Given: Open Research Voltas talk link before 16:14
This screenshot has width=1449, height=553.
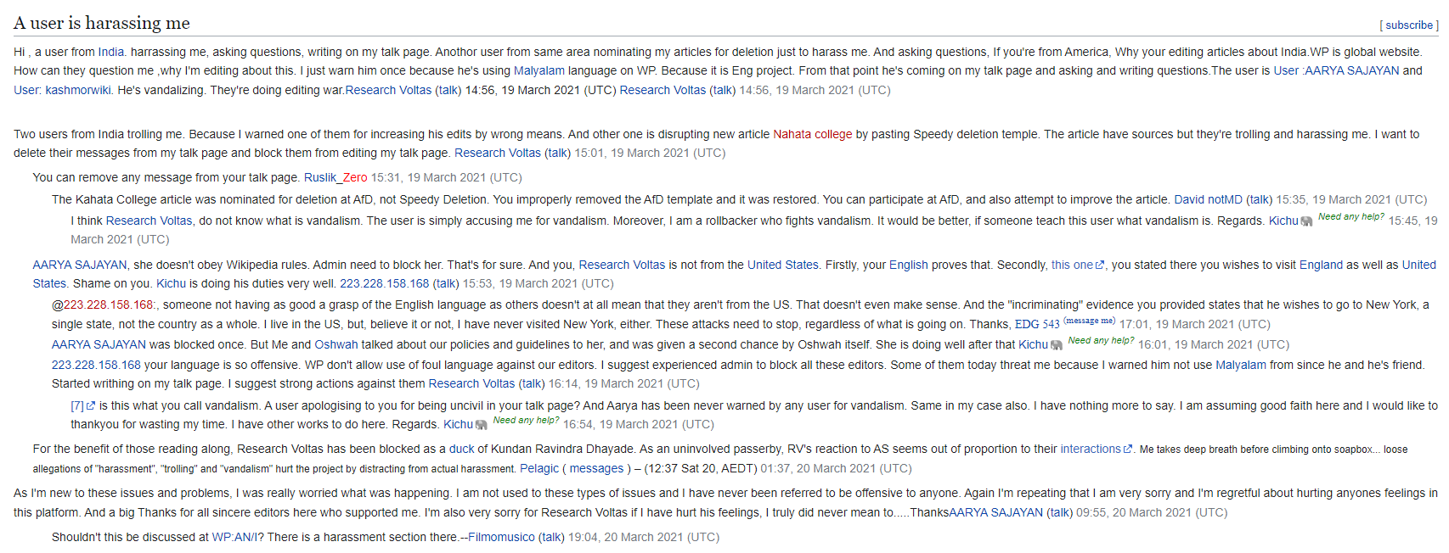Looking at the screenshot, I should [532, 383].
